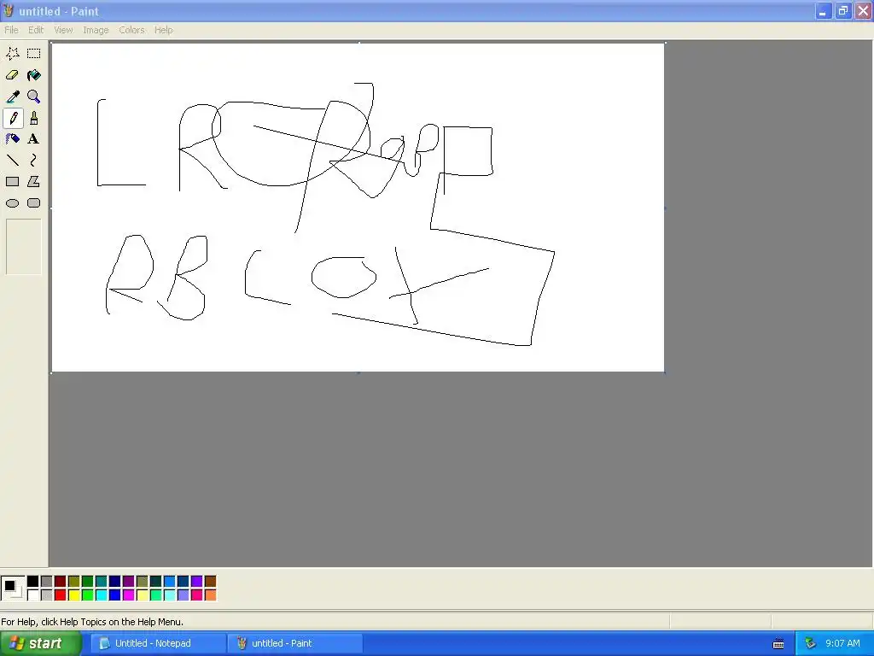Select the lime green palette color
Screen dimensions: 874x656
point(88,595)
